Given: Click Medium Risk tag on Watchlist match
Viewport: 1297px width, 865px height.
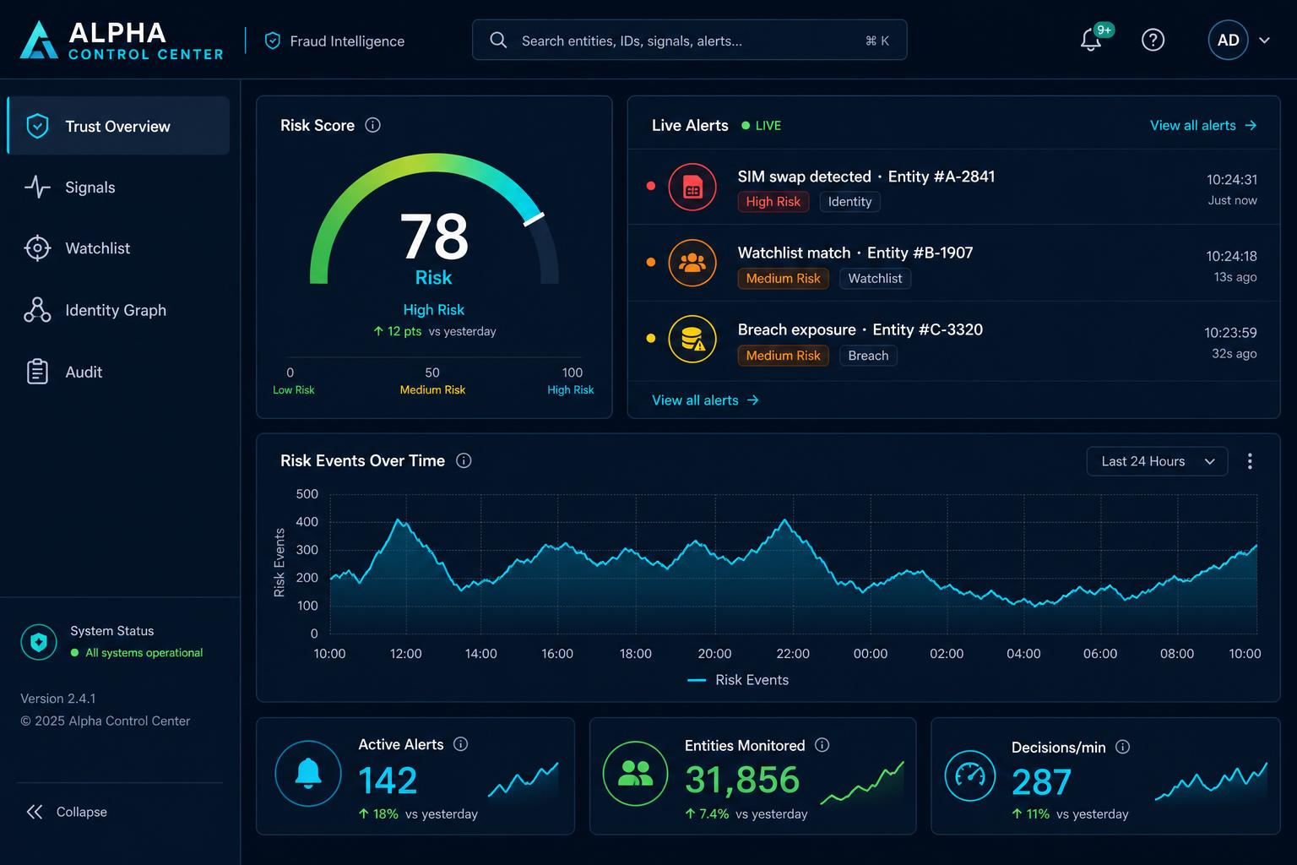Looking at the screenshot, I should pyautogui.click(x=783, y=278).
